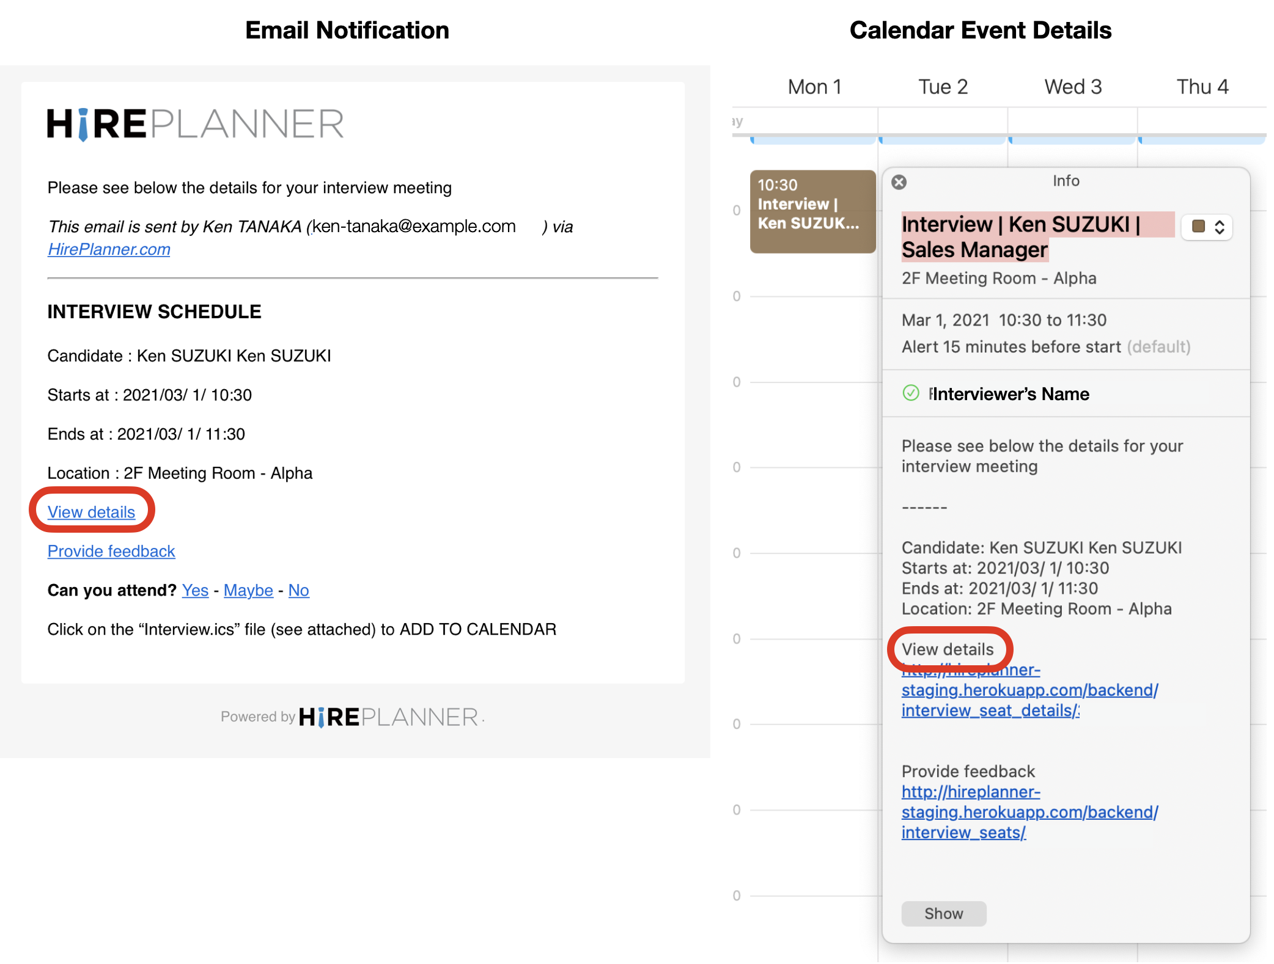Click the Tue 2 day header
1274x964 pixels.
(x=943, y=87)
